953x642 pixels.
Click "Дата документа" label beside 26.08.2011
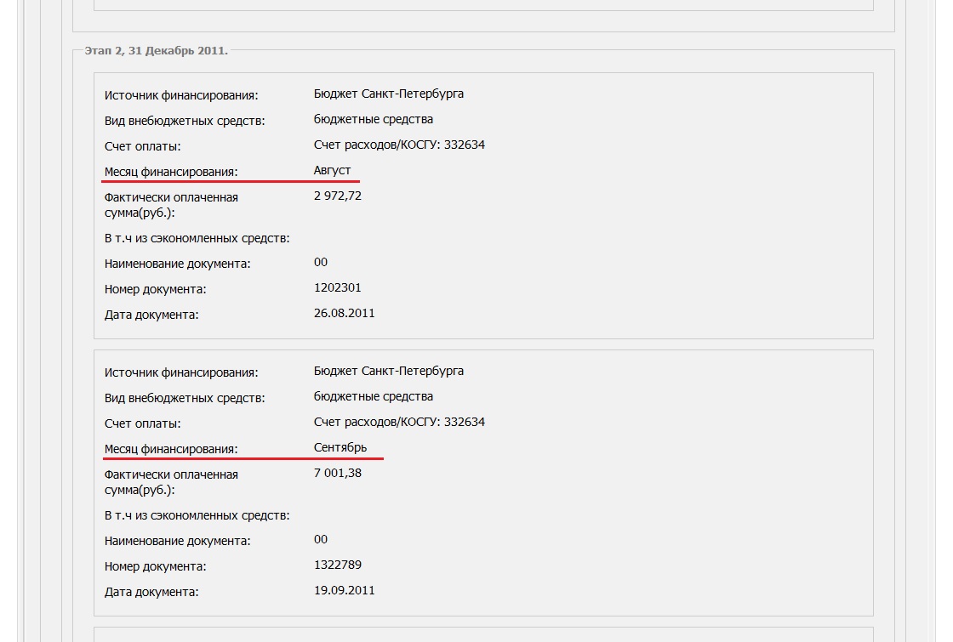tap(151, 315)
